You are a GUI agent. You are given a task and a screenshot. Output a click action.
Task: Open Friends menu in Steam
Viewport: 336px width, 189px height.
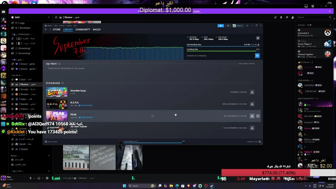[62, 26]
